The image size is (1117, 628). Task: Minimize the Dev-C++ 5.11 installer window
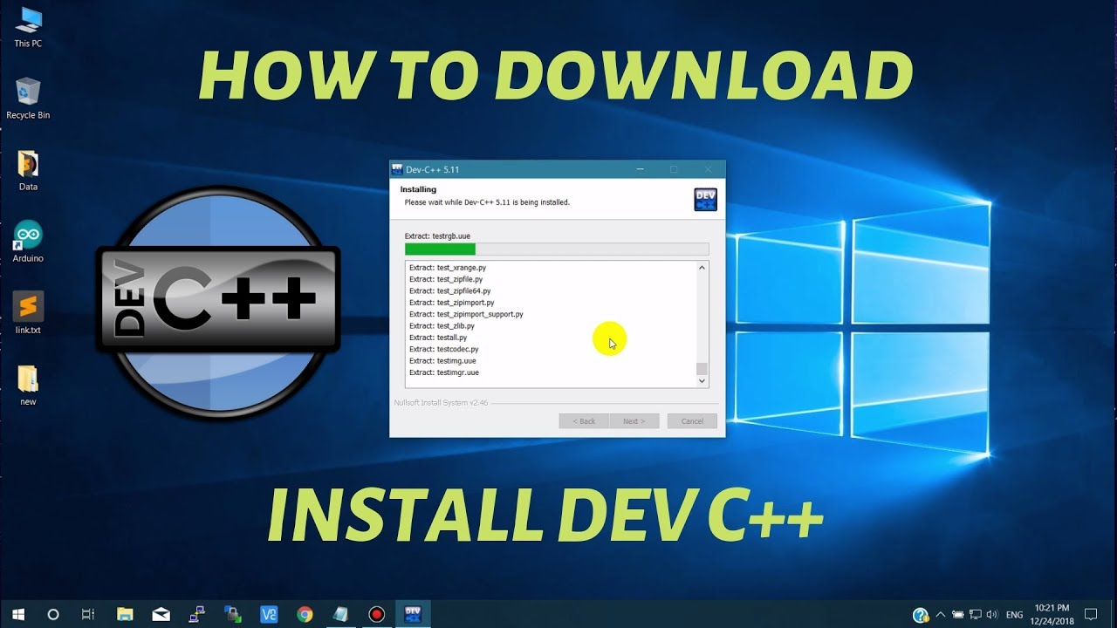pos(641,169)
